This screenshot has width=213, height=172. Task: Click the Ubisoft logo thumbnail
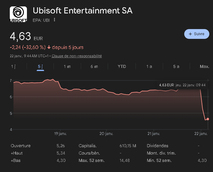(19, 14)
